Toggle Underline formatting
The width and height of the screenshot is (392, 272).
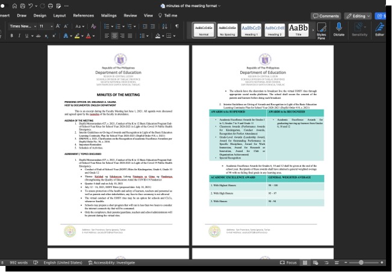(x=26, y=36)
